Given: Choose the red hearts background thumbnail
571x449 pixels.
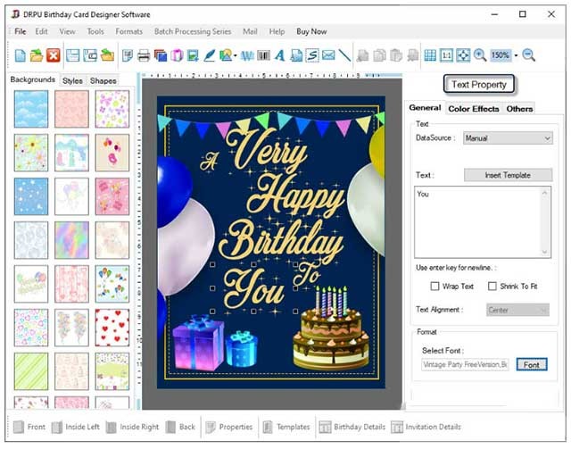Looking at the screenshot, I should point(112,328).
